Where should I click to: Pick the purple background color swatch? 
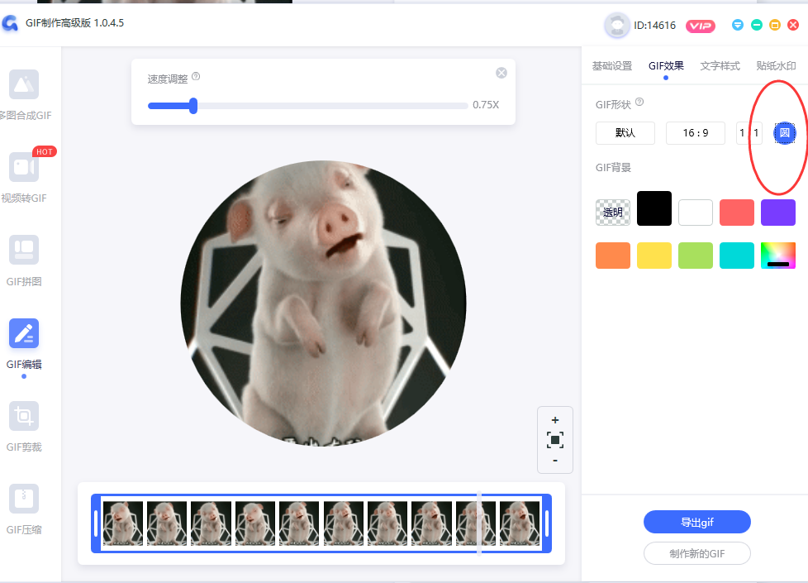pos(777,213)
